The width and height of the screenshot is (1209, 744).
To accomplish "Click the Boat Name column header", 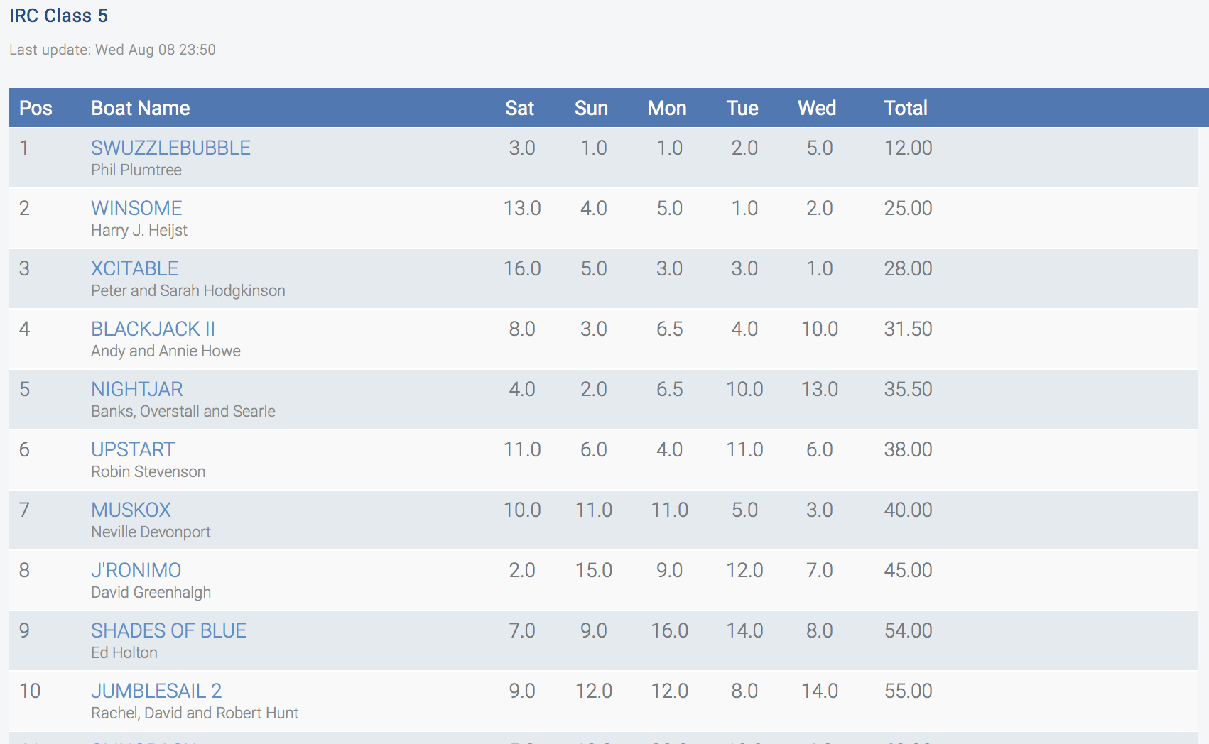I will (x=141, y=108).
